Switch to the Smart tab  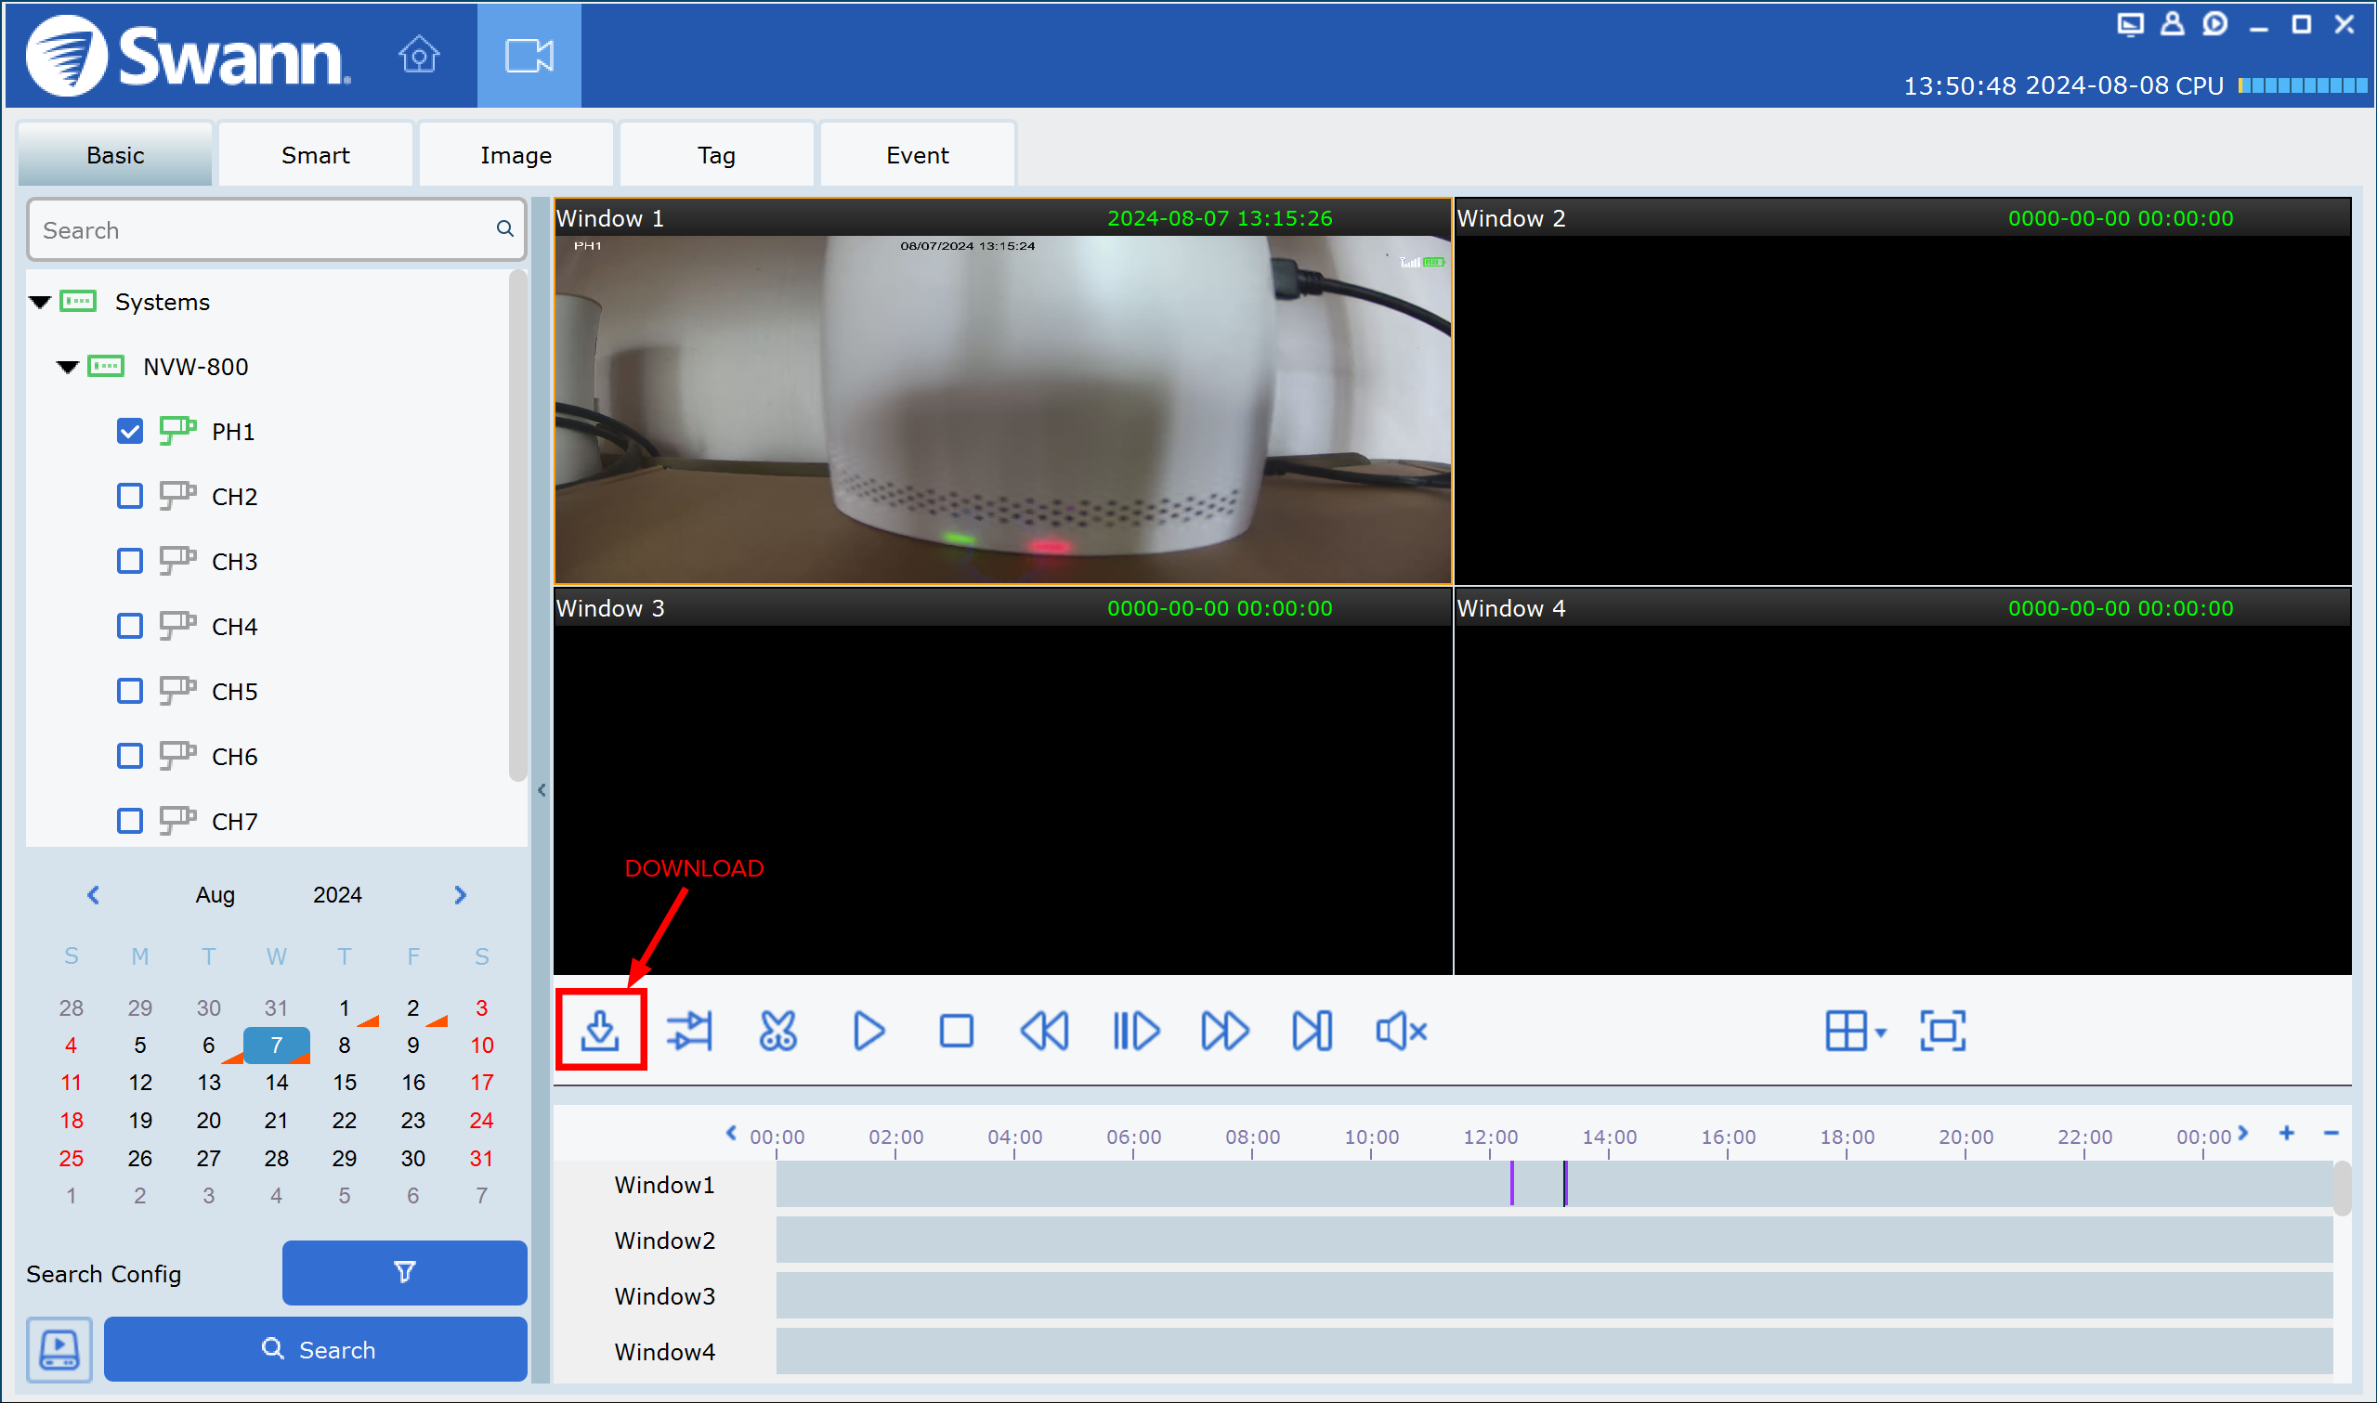tap(315, 154)
